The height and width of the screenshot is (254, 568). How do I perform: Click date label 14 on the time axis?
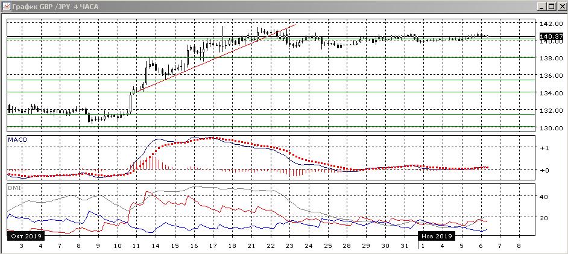point(155,246)
